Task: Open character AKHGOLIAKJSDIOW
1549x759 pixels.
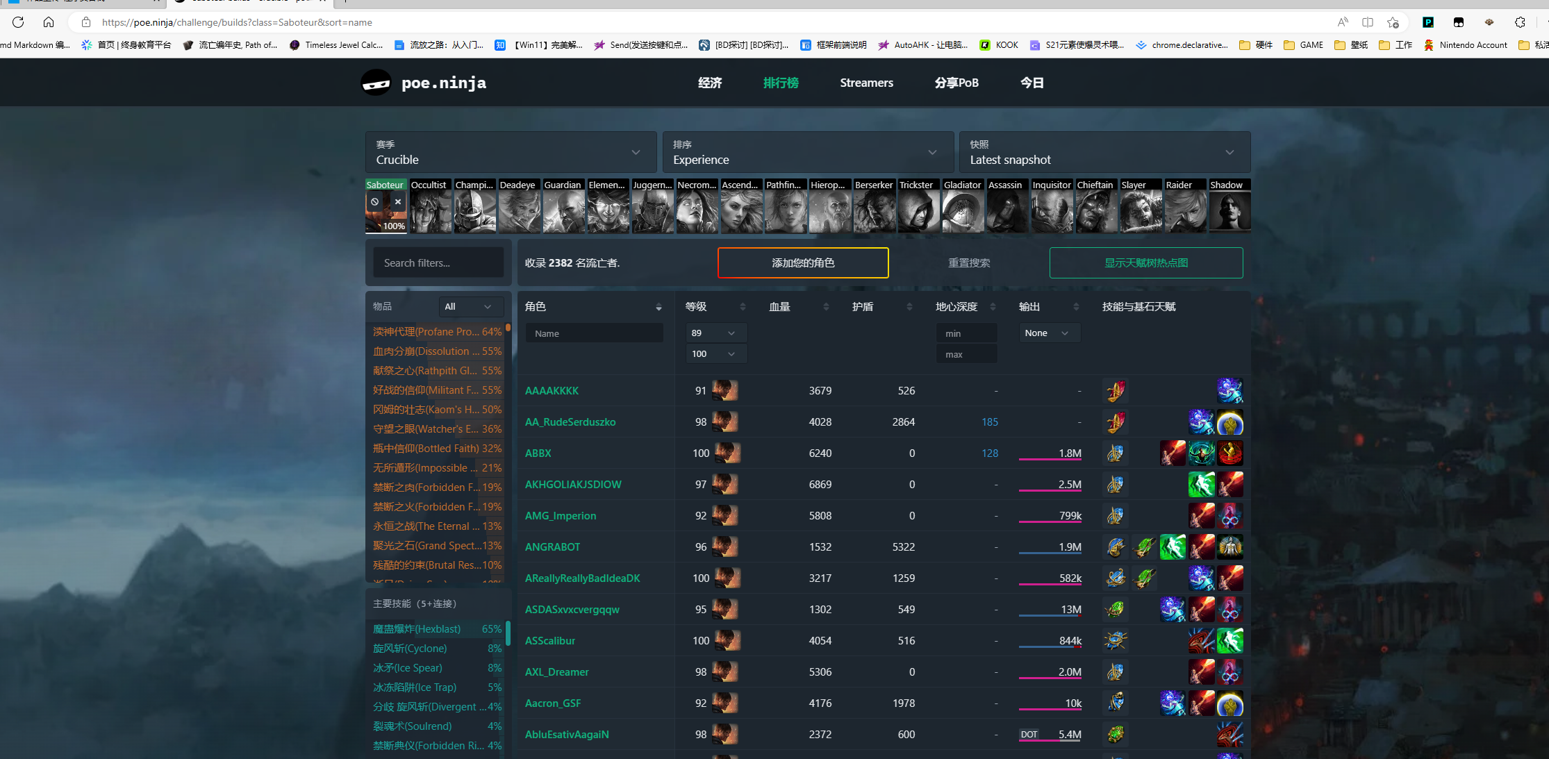Action: (573, 484)
